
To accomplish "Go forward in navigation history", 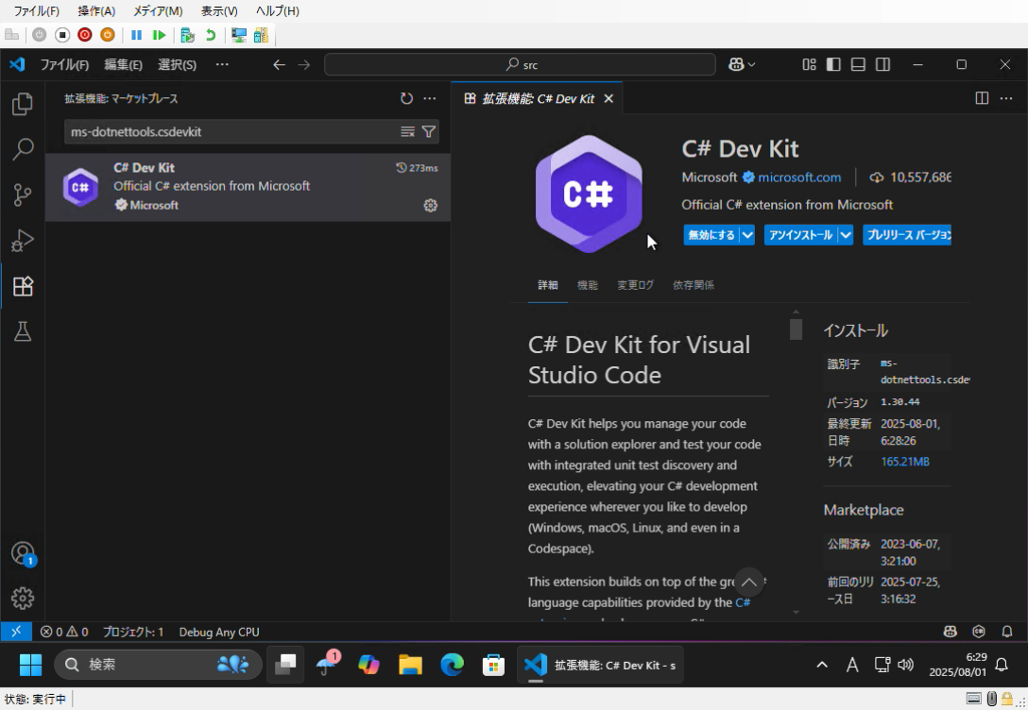I will point(304,64).
